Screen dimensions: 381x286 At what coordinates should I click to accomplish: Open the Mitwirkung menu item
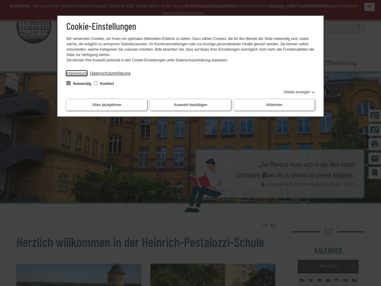(x=341, y=63)
